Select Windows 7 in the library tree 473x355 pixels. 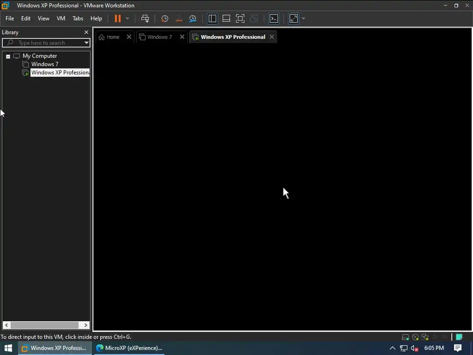pos(45,64)
